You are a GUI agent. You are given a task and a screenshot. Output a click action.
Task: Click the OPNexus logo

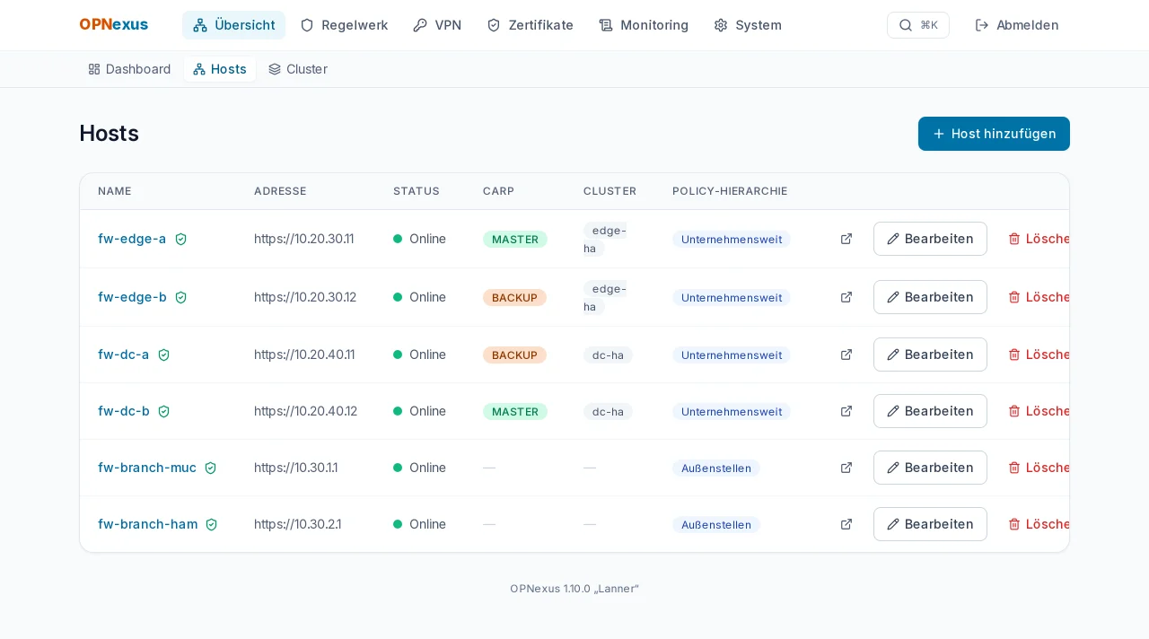113,25
